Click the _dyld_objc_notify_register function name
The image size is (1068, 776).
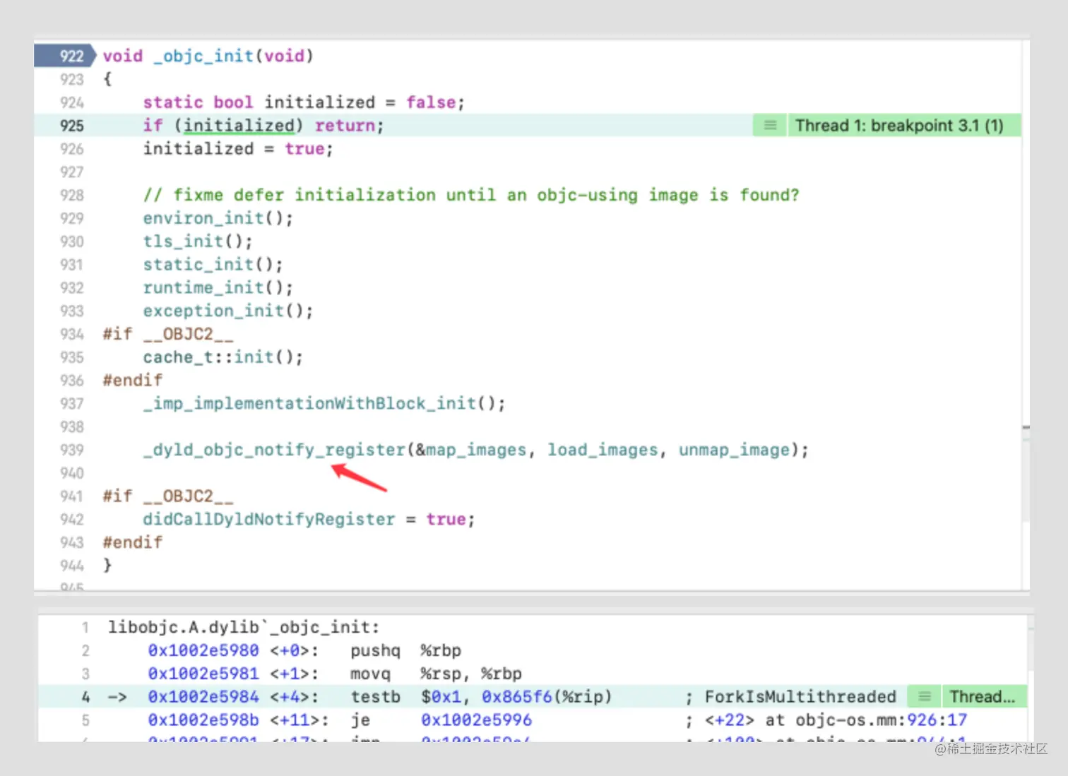(x=274, y=450)
